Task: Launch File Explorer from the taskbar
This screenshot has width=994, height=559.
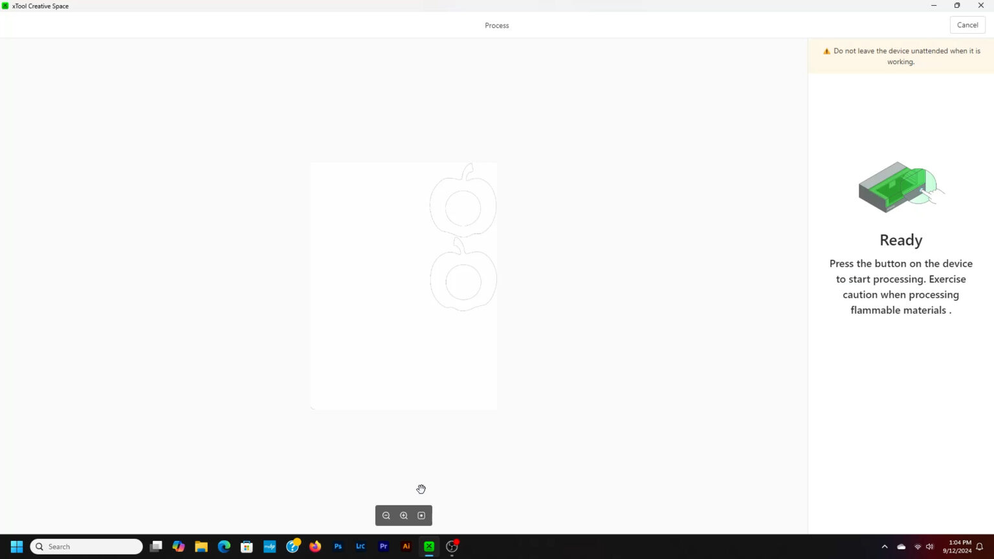Action: click(x=201, y=547)
